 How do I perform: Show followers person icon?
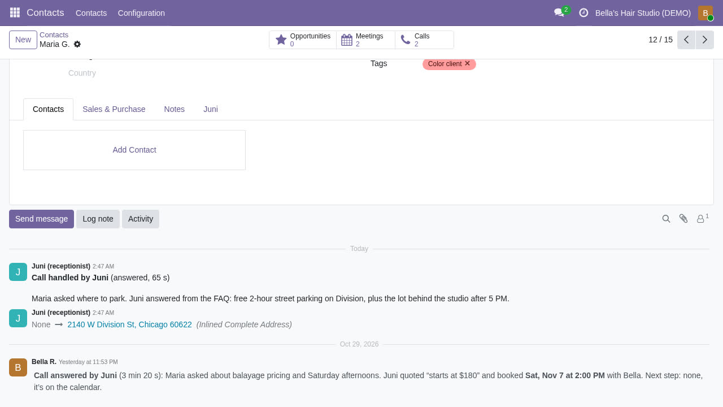[x=702, y=218]
